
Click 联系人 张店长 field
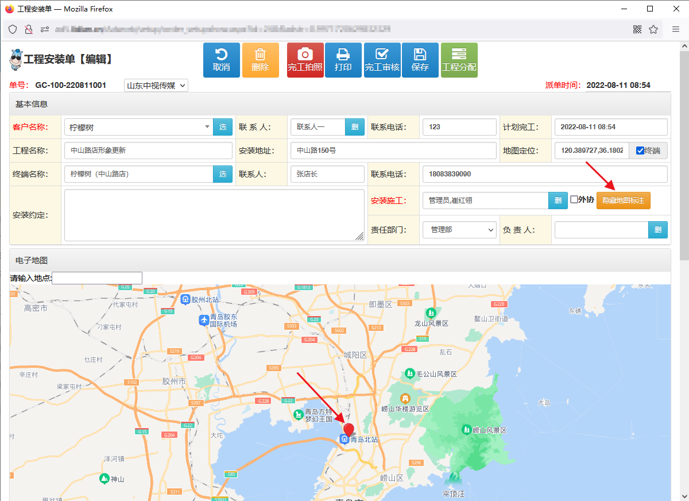[x=327, y=174]
